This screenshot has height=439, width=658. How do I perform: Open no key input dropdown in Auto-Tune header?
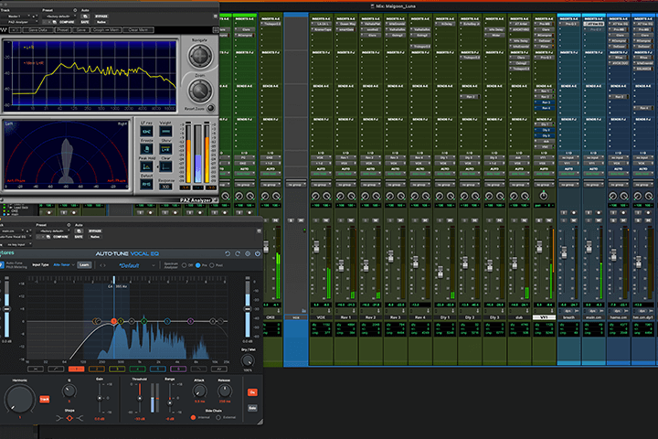click(x=16, y=244)
